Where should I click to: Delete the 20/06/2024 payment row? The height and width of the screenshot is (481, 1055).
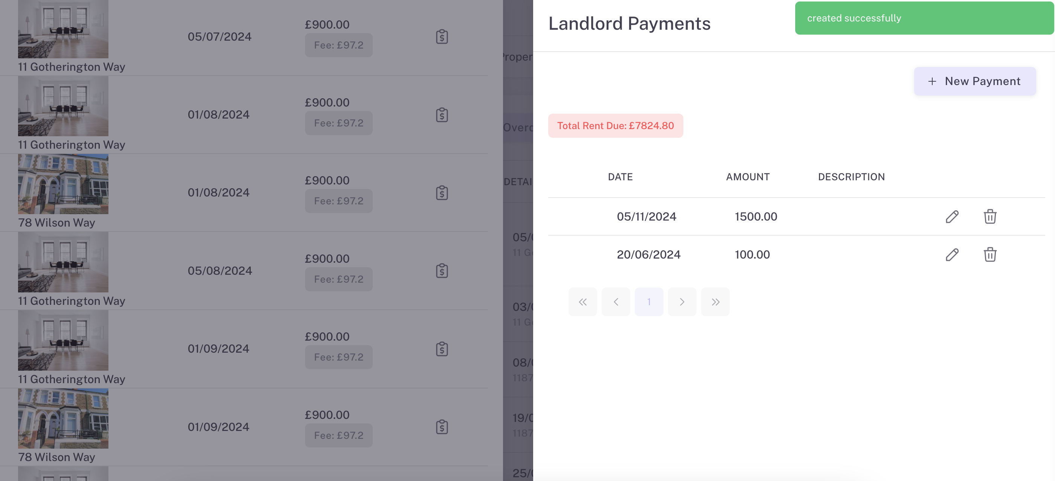point(990,255)
